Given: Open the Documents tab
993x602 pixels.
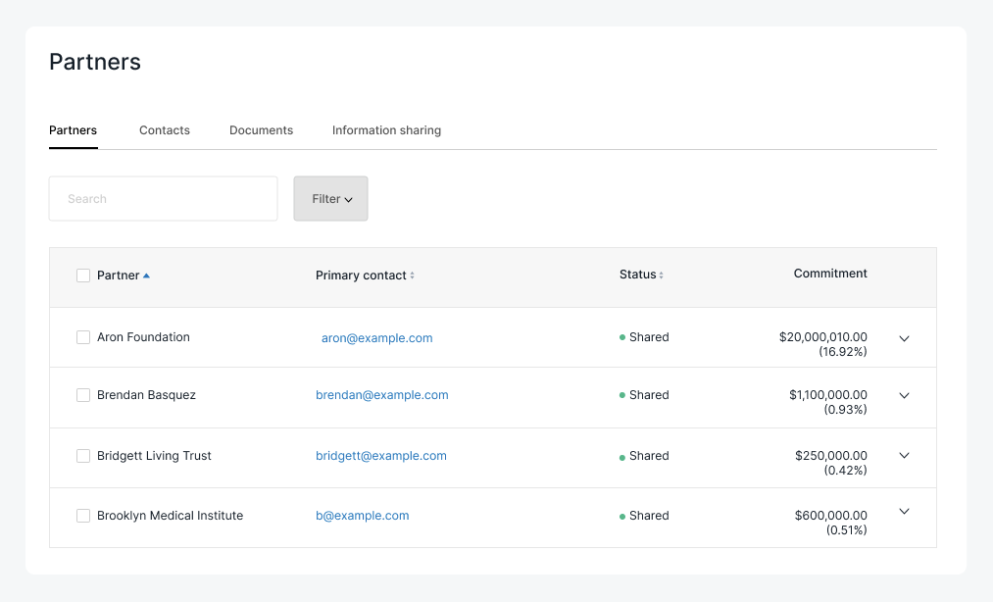Looking at the screenshot, I should [261, 130].
